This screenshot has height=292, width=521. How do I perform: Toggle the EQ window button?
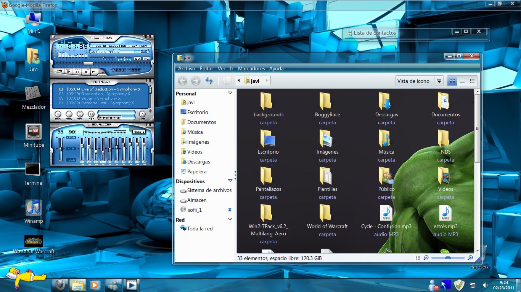coord(138,59)
